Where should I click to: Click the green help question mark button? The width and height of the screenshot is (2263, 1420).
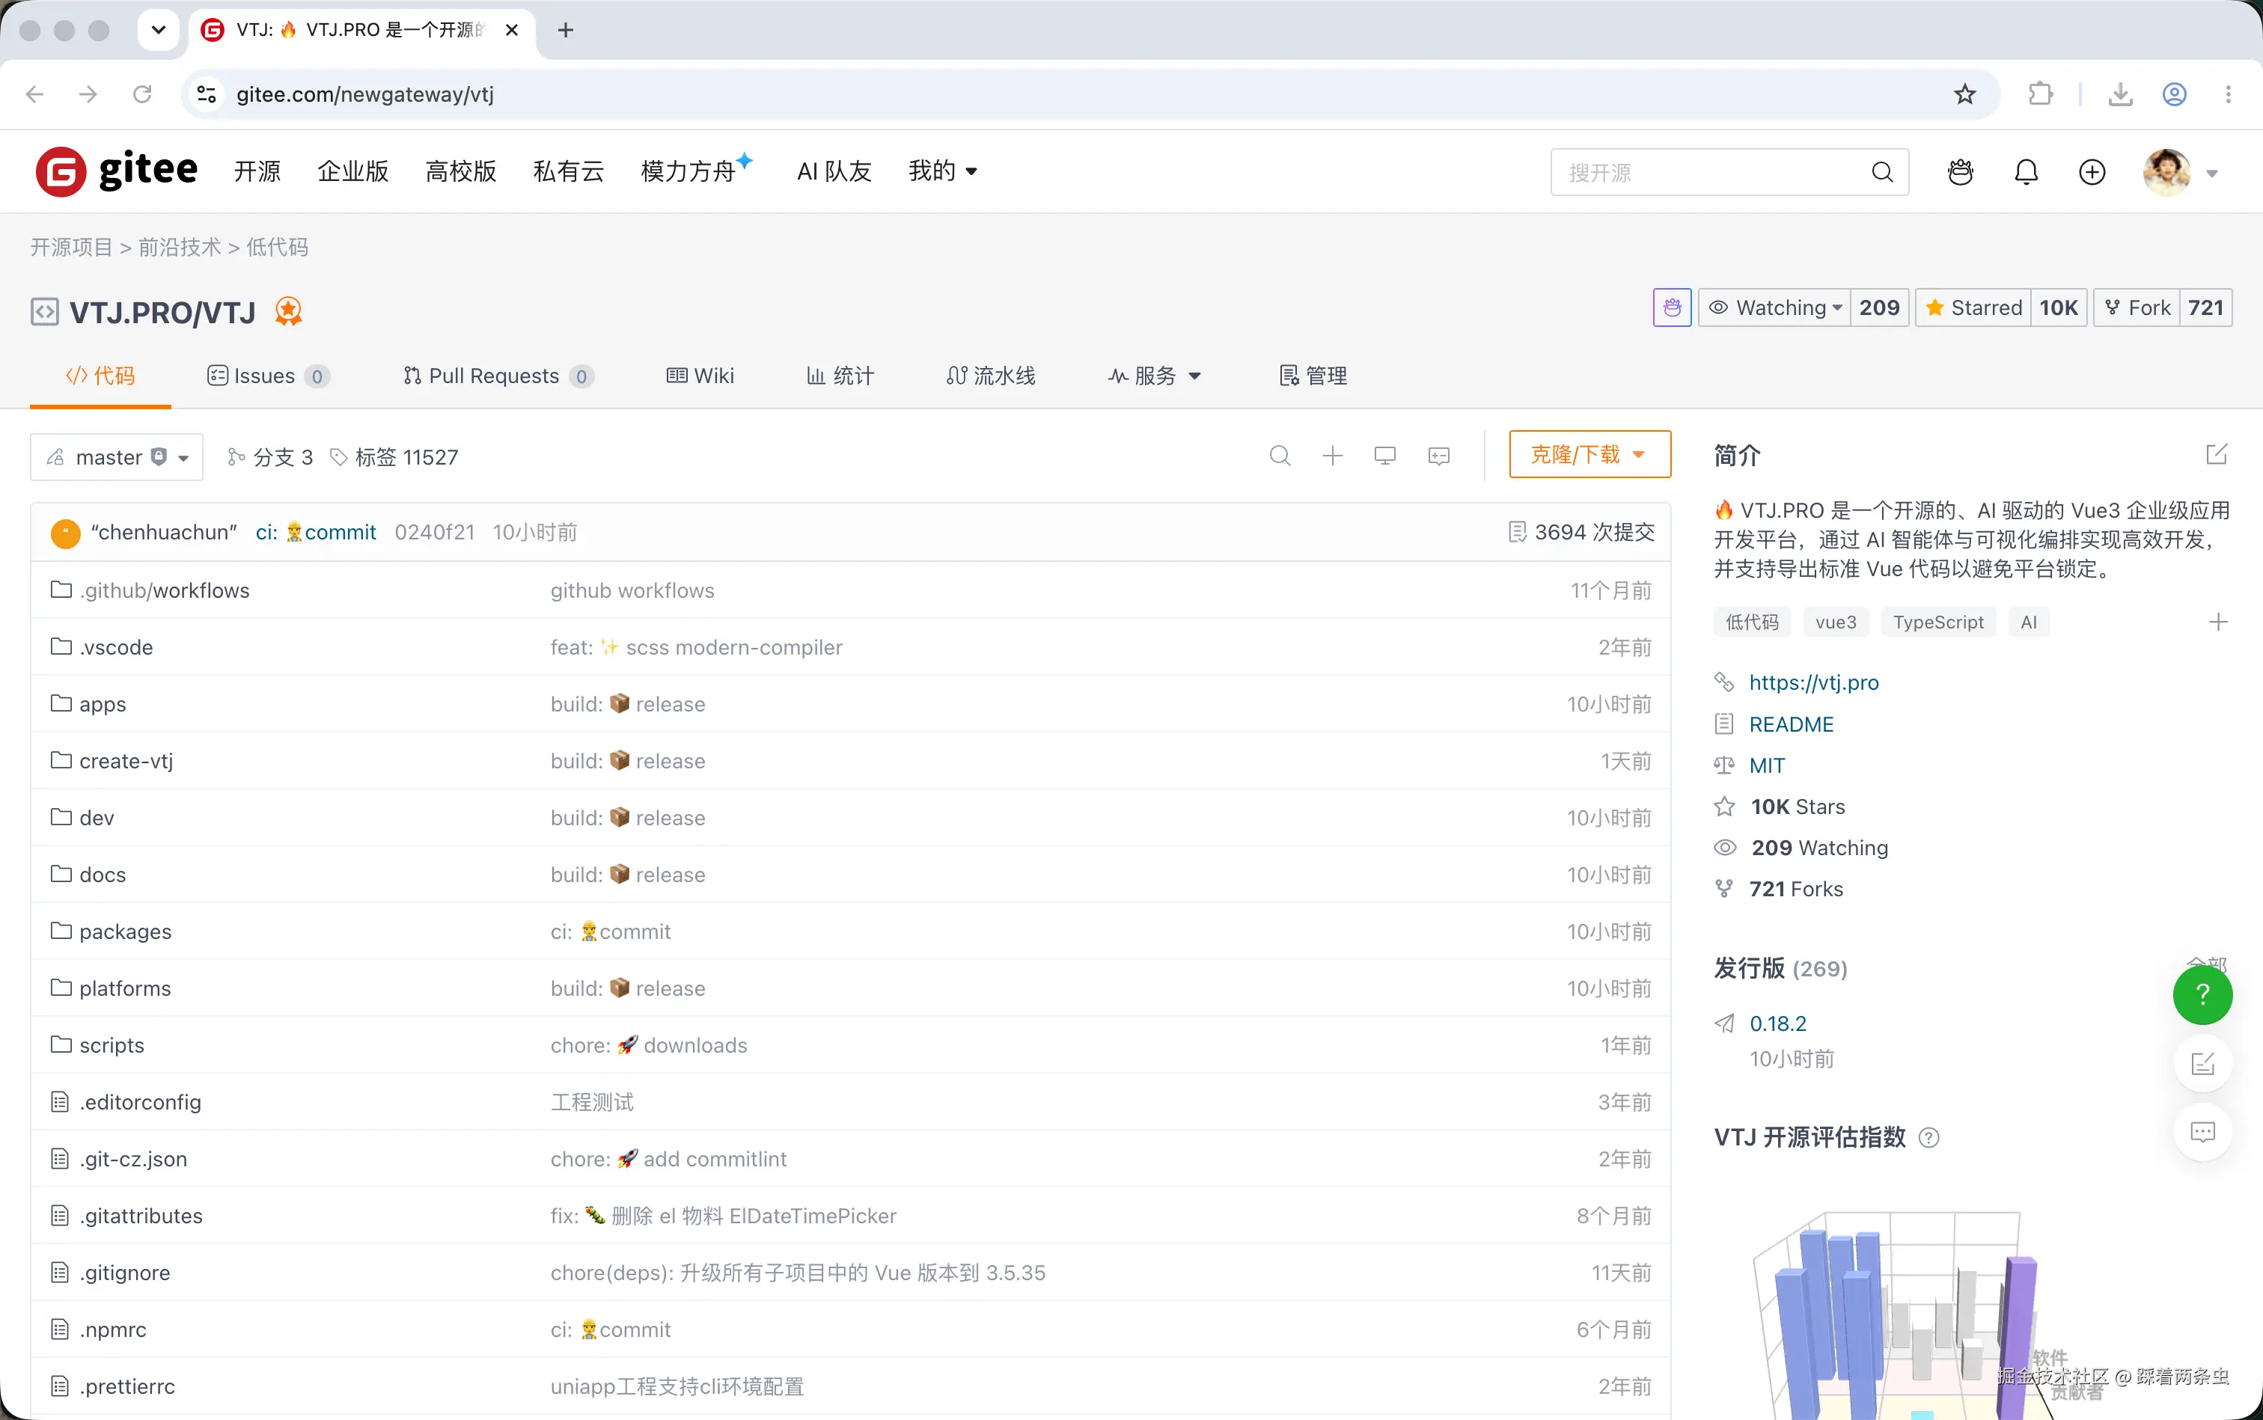pyautogui.click(x=2202, y=994)
